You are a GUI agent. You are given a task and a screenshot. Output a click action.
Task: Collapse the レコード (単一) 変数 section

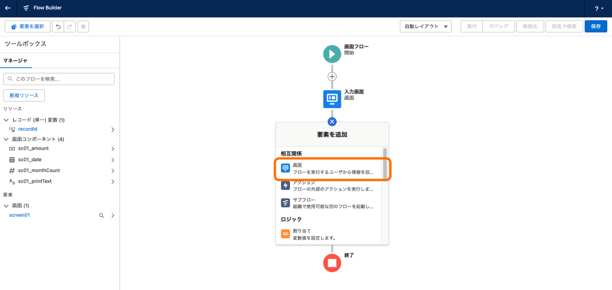(6, 120)
